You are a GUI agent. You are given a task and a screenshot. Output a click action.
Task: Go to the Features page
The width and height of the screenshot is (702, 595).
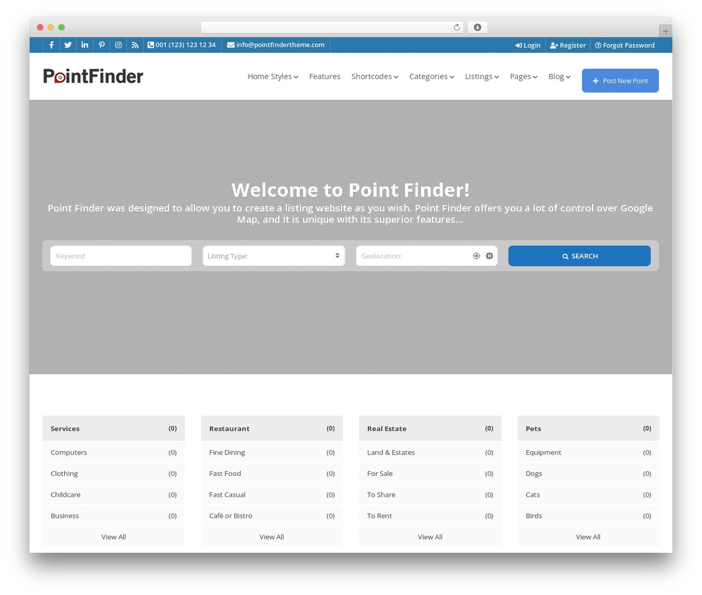point(325,76)
